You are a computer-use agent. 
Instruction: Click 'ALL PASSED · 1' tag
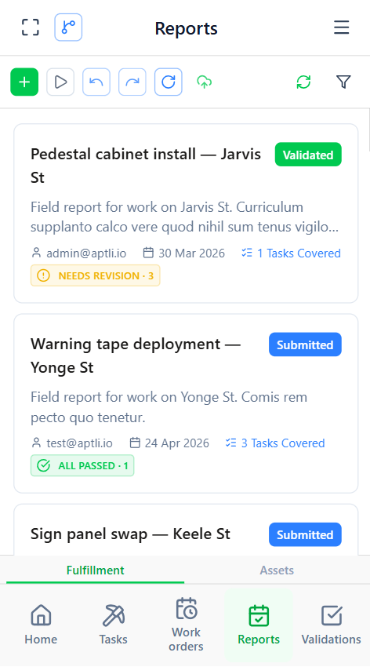[82, 466]
